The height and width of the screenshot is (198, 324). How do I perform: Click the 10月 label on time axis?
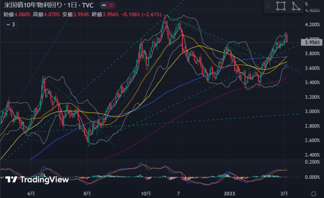pyautogui.click(x=145, y=194)
